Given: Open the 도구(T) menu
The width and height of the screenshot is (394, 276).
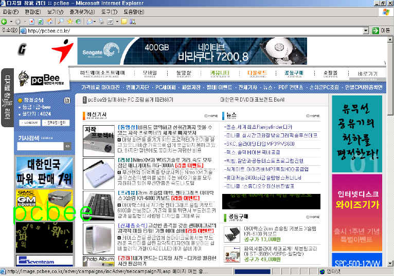Looking at the screenshot, I should 110,12.
